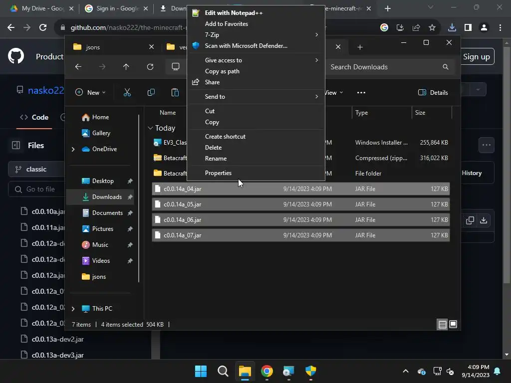Expand the Give access to submenu
This screenshot has width=511, height=383.
(x=256, y=60)
